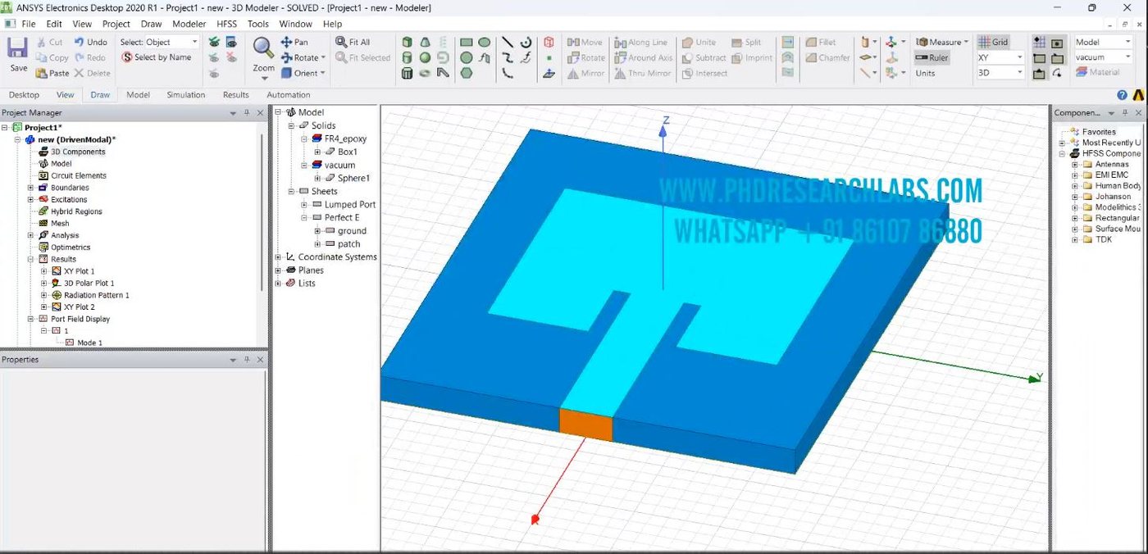Select the Pan view tool
This screenshot has height=554, width=1148.
(294, 42)
